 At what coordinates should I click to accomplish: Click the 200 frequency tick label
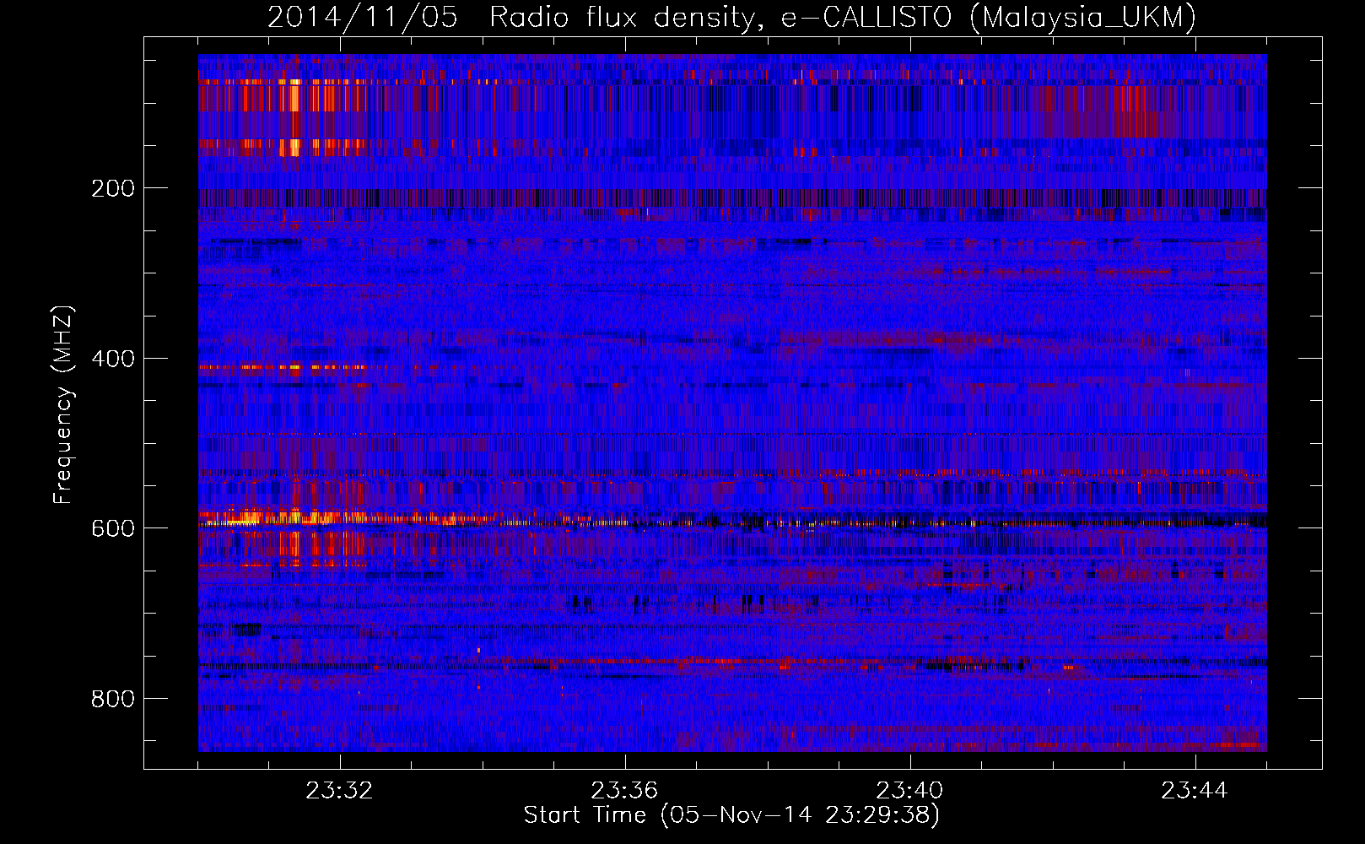point(112,188)
